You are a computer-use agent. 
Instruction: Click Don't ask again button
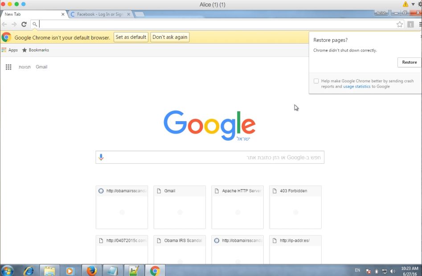[170, 37]
